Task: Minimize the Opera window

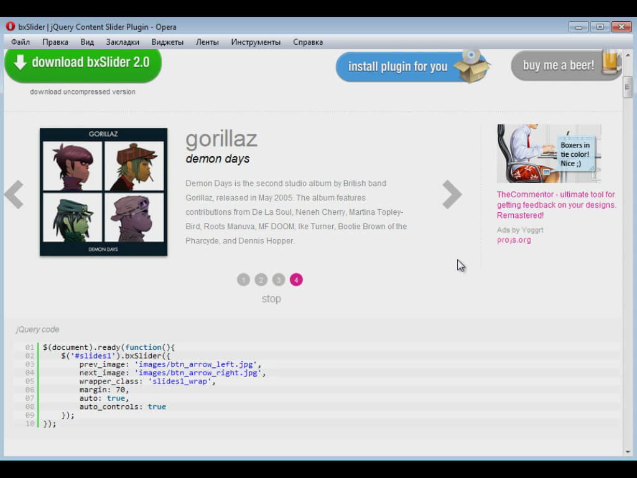Action: (579, 27)
